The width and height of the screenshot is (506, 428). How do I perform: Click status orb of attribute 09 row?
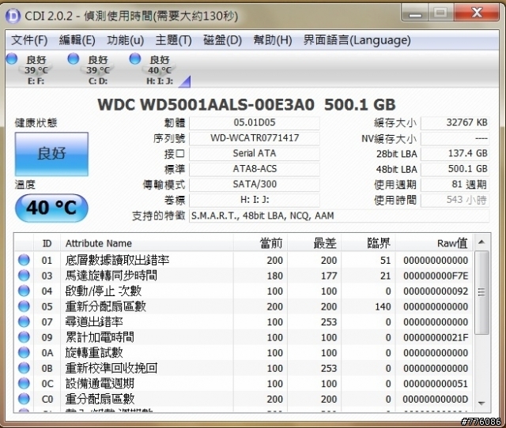(x=24, y=337)
